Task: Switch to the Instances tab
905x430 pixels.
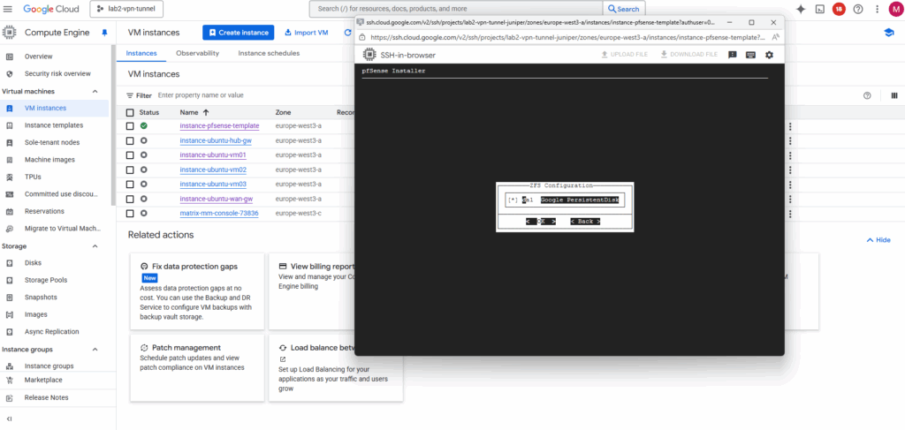Action: click(x=141, y=53)
